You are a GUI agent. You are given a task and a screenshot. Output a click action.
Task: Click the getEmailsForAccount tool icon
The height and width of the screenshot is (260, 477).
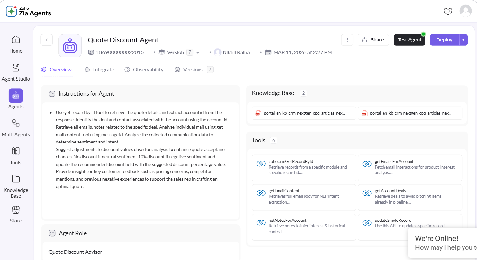367,164
